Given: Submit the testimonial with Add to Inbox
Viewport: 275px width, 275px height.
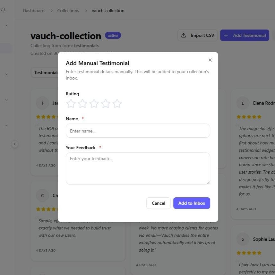Looking at the screenshot, I should click(192, 203).
